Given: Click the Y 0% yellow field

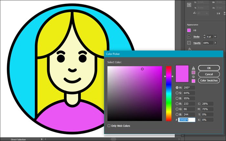Looking at the screenshot, I should point(207,114).
